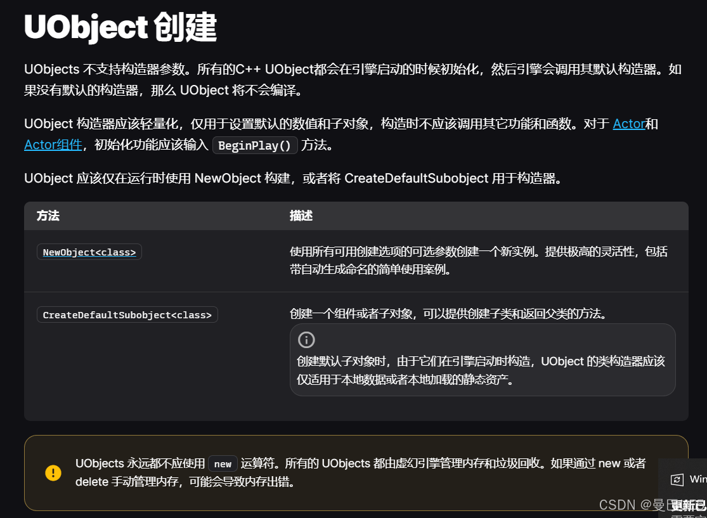Image resolution: width=707 pixels, height=518 pixels.
Task: Click the inline new code badge
Action: pyautogui.click(x=223, y=463)
